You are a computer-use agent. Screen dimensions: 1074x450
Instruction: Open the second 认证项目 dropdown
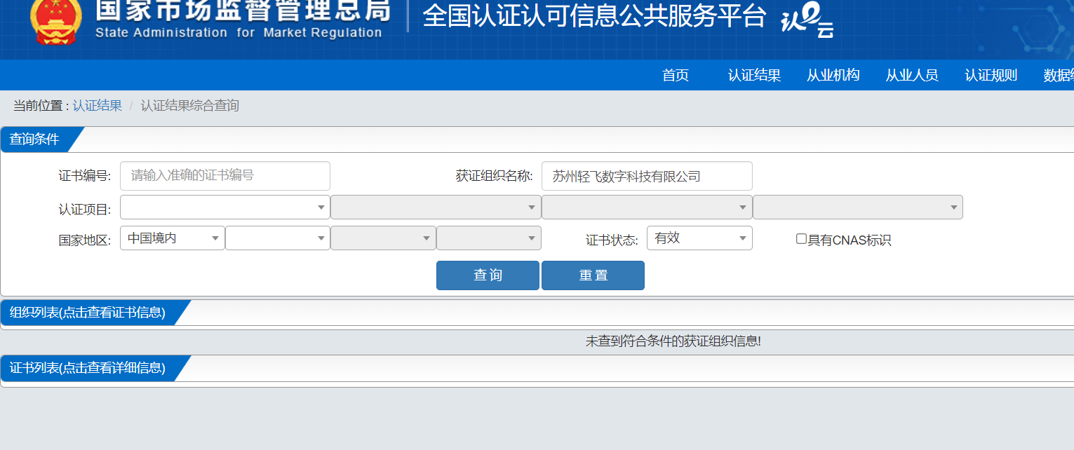[436, 207]
